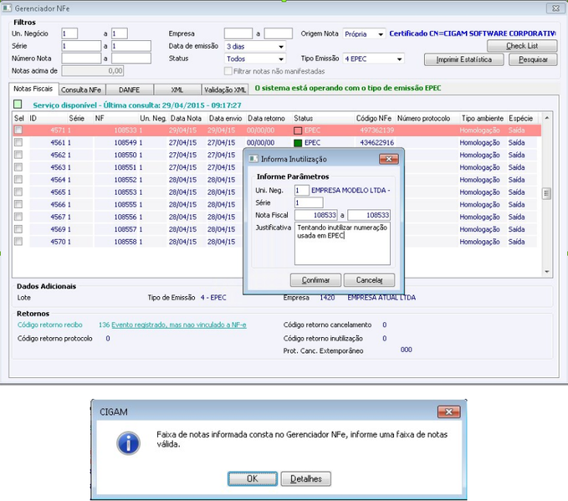
Task: Click the Informa Inutilização dialog title icon
Action: 253,159
